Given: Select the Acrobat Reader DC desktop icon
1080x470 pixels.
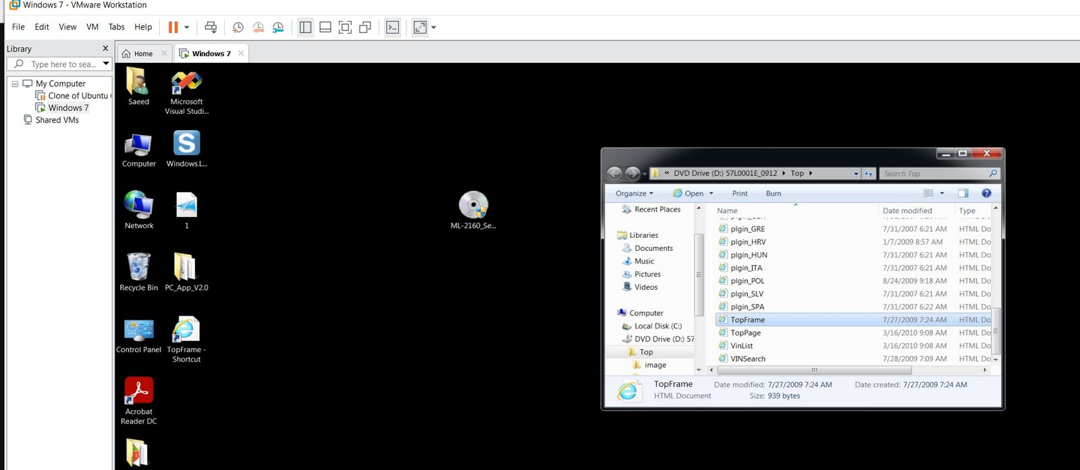Looking at the screenshot, I should tap(138, 401).
